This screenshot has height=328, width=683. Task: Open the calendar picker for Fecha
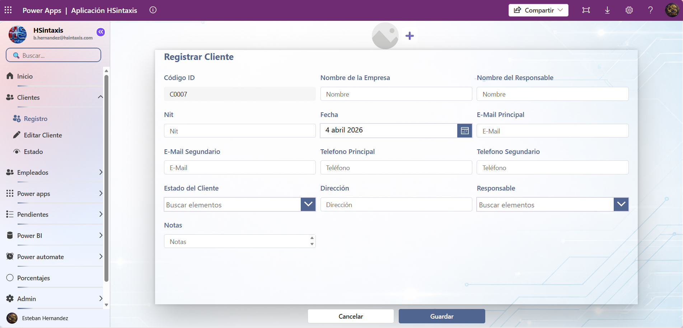point(464,130)
